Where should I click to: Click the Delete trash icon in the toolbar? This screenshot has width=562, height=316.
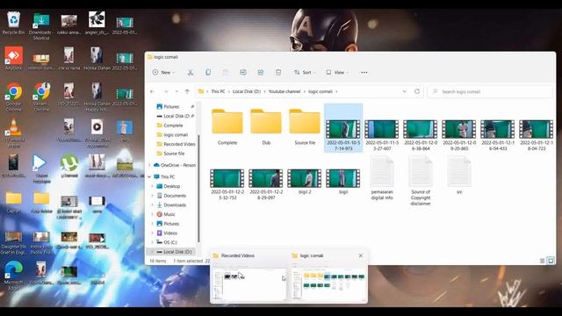pyautogui.click(x=278, y=72)
